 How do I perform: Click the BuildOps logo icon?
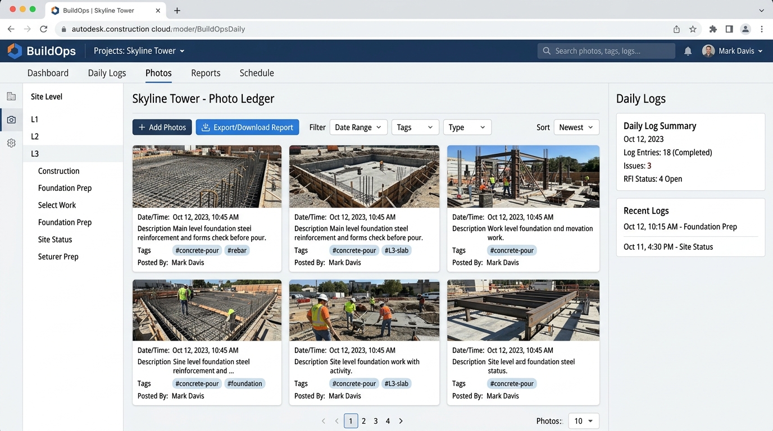point(15,51)
